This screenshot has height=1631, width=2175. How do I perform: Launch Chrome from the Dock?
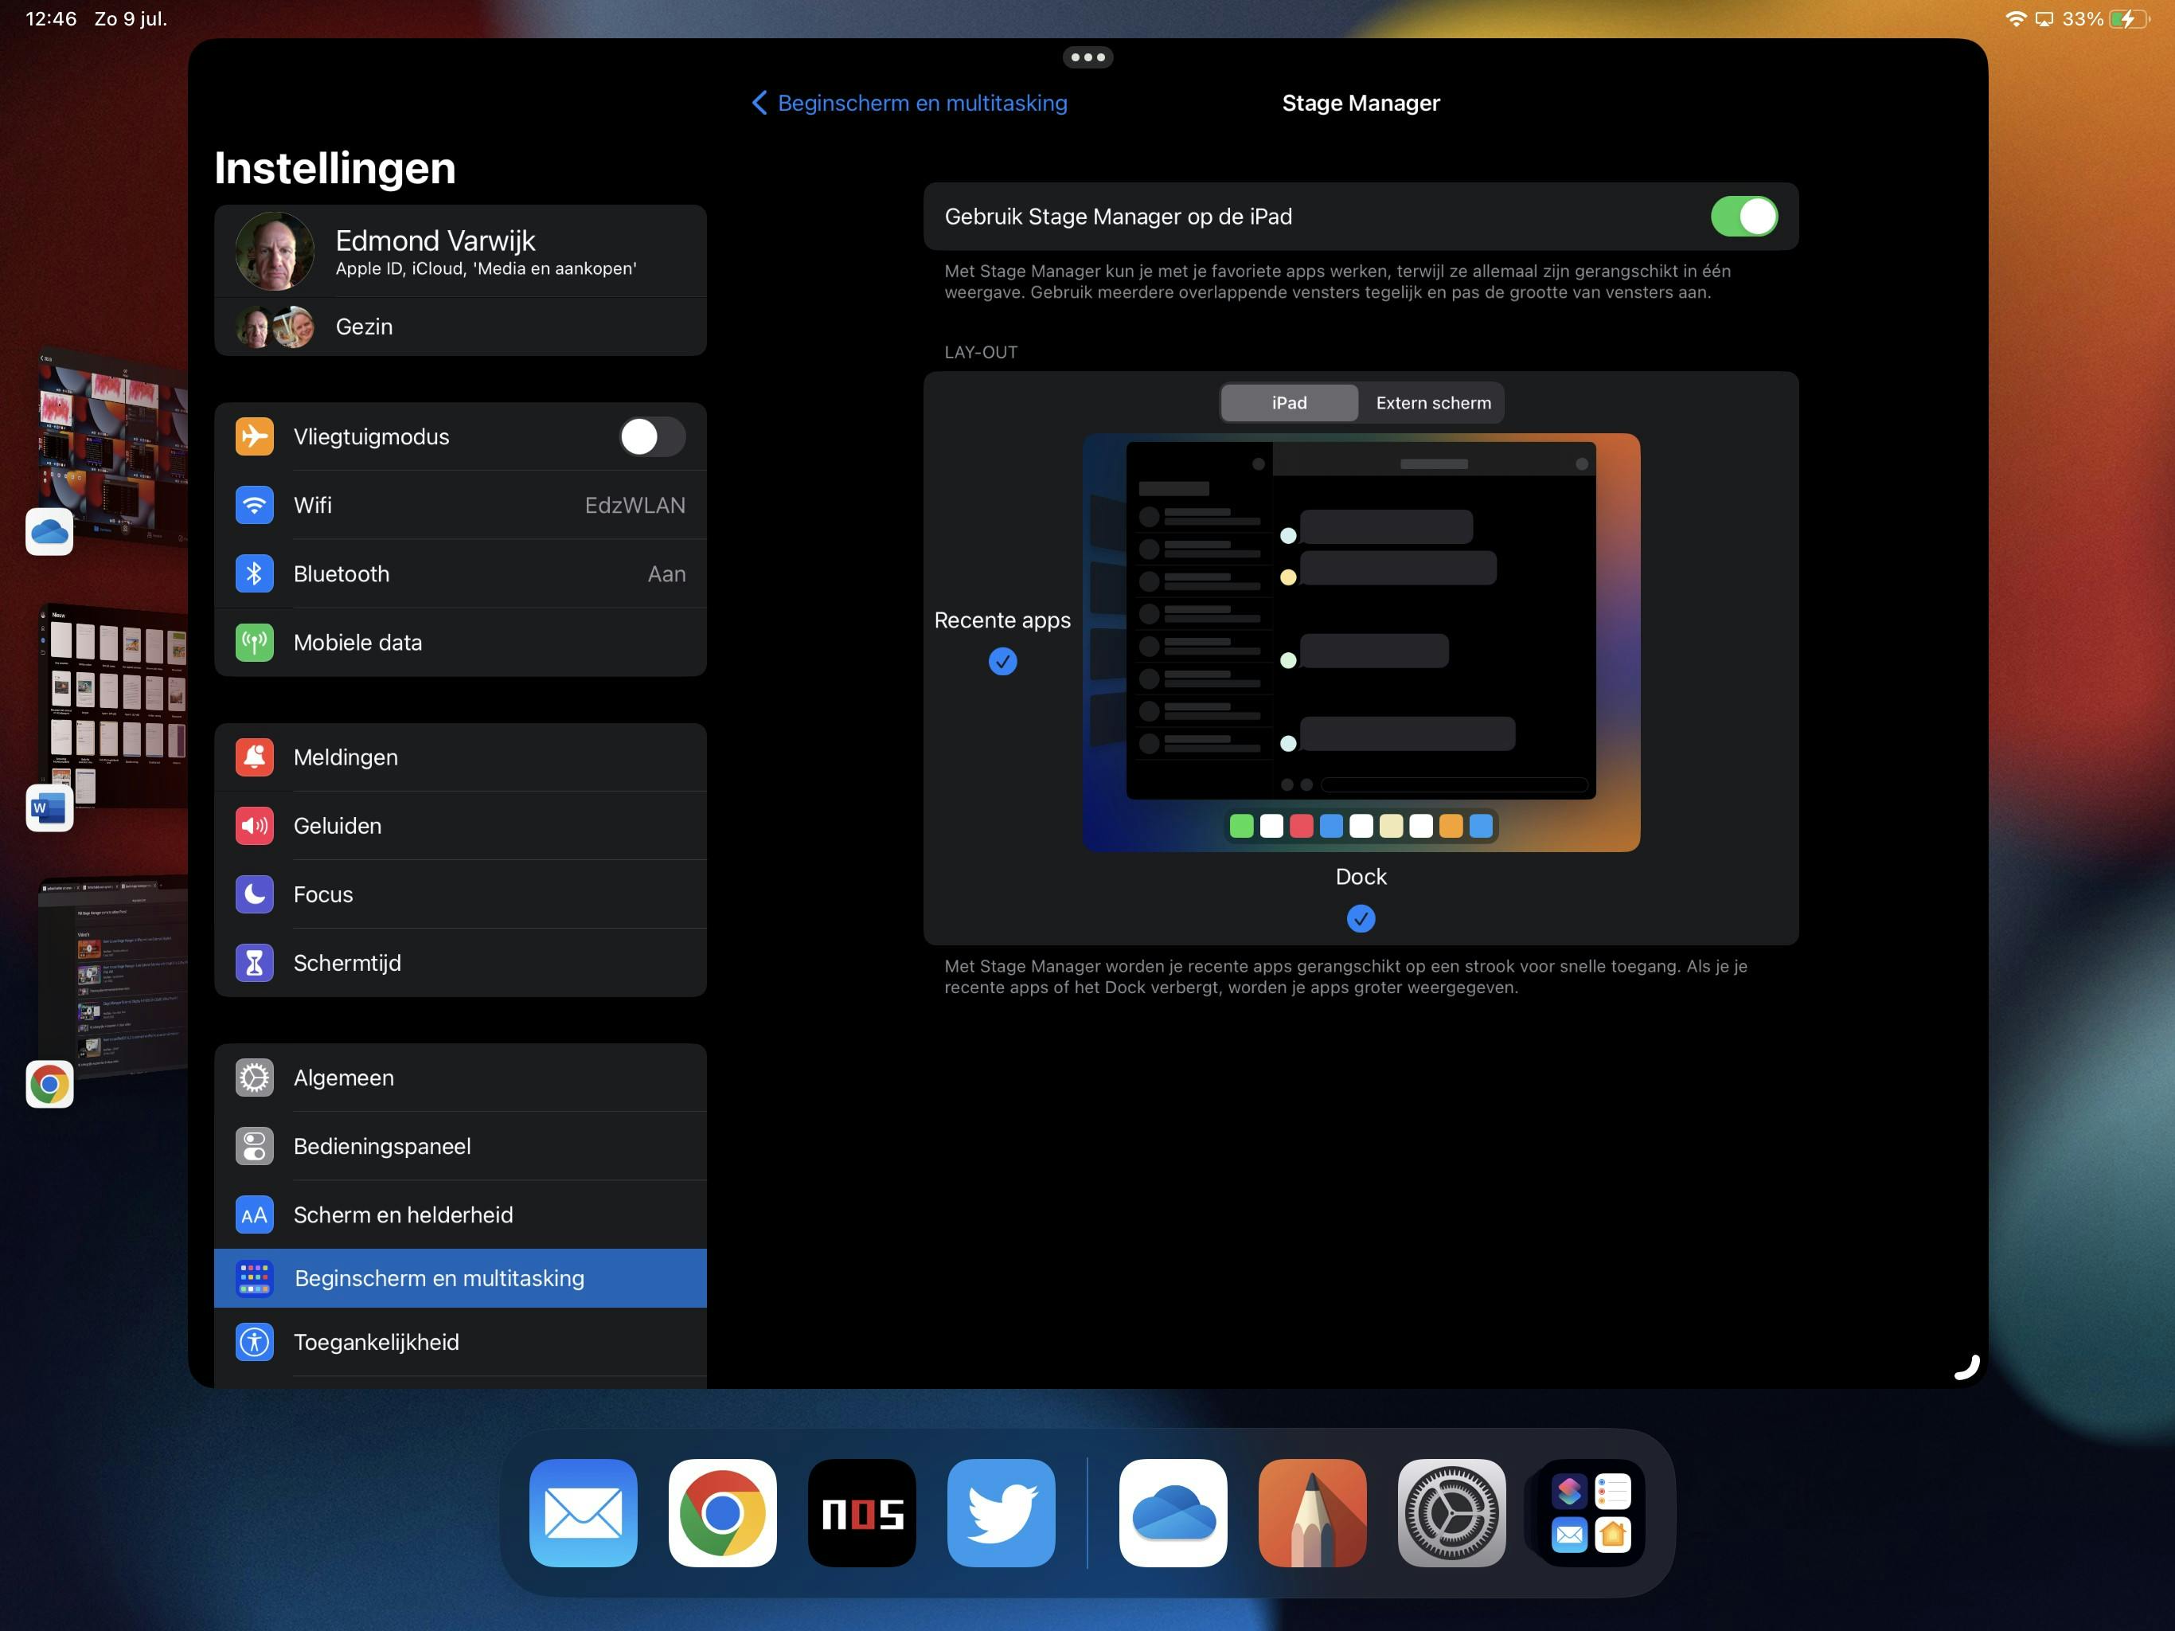click(x=723, y=1513)
